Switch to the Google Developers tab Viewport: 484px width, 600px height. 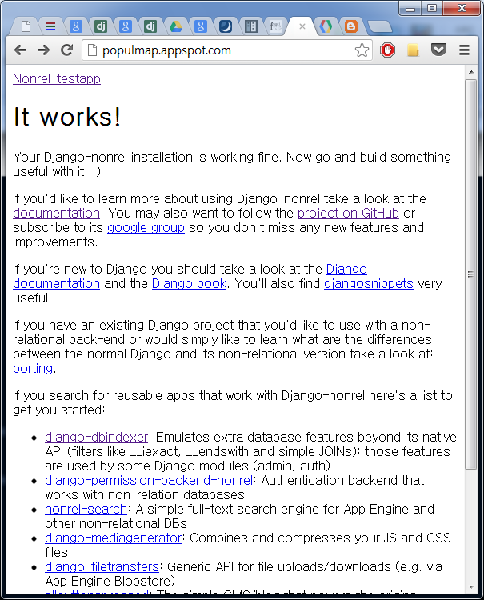pos(326,26)
